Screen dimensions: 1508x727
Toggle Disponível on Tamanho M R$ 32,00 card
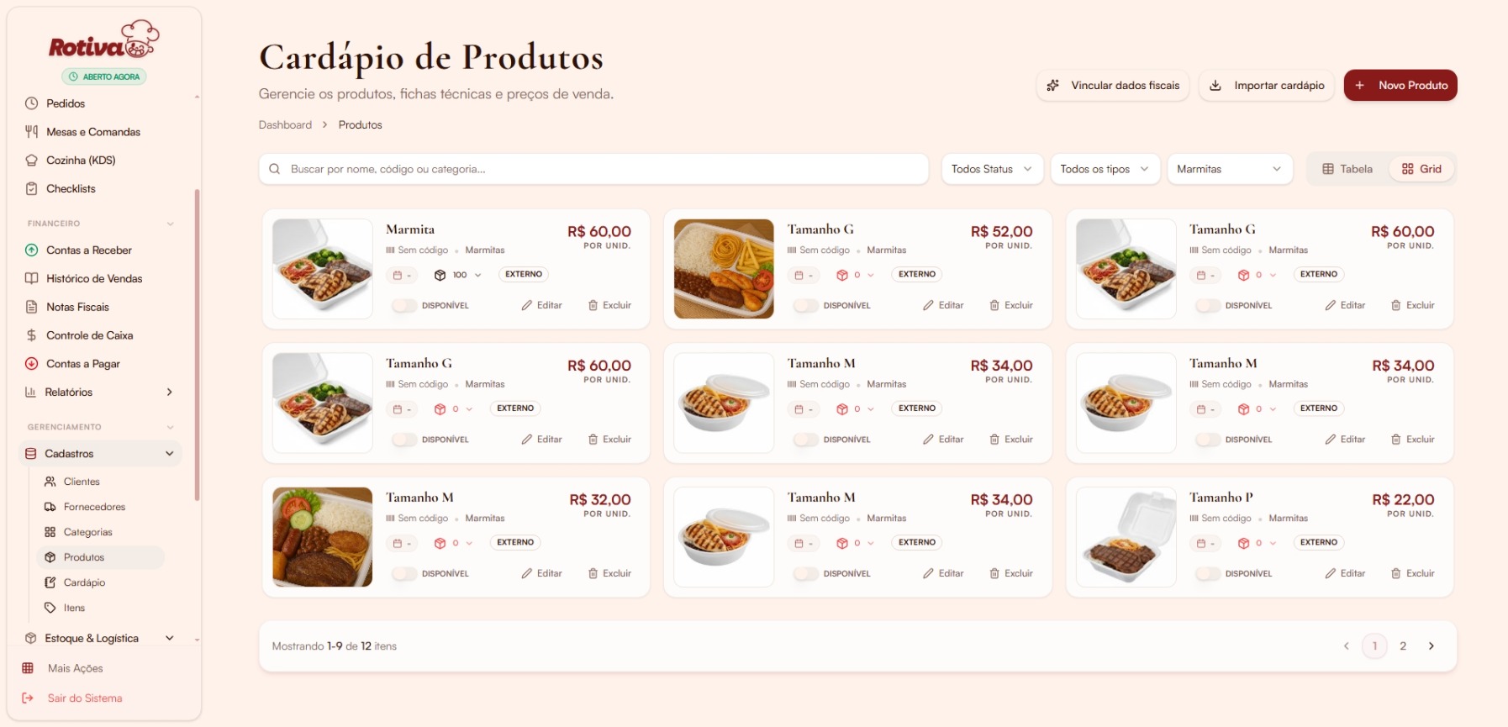point(404,573)
